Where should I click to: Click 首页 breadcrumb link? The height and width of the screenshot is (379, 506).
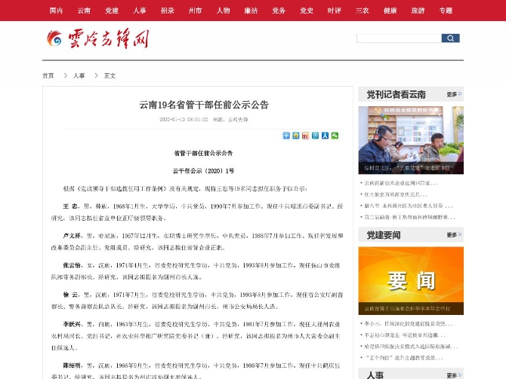48,75
